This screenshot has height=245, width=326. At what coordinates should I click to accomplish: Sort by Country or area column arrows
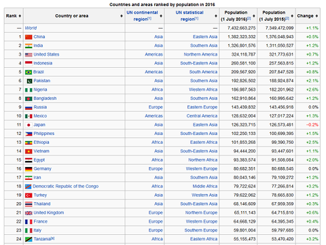click(122, 16)
